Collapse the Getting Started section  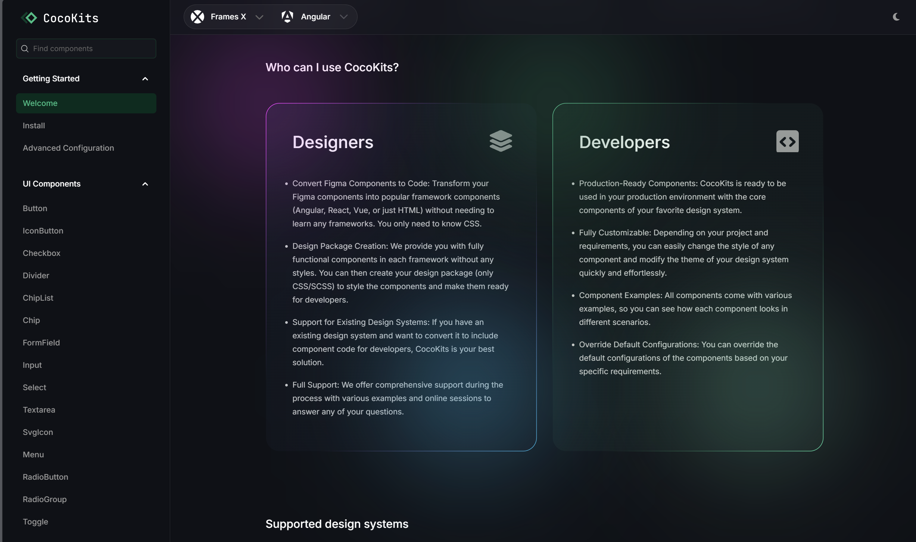click(145, 78)
